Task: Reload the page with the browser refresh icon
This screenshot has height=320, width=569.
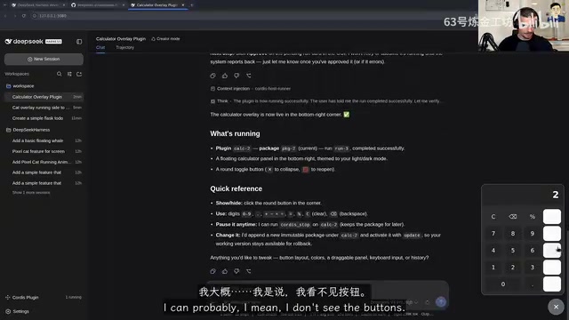Action: click(24, 16)
